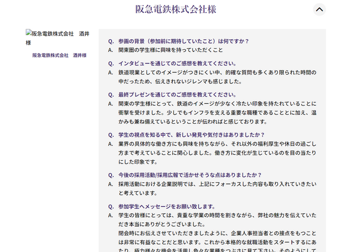Click answer line starting 採用活動における企業説明では
Screen dimensions: 359x252
click(217, 184)
